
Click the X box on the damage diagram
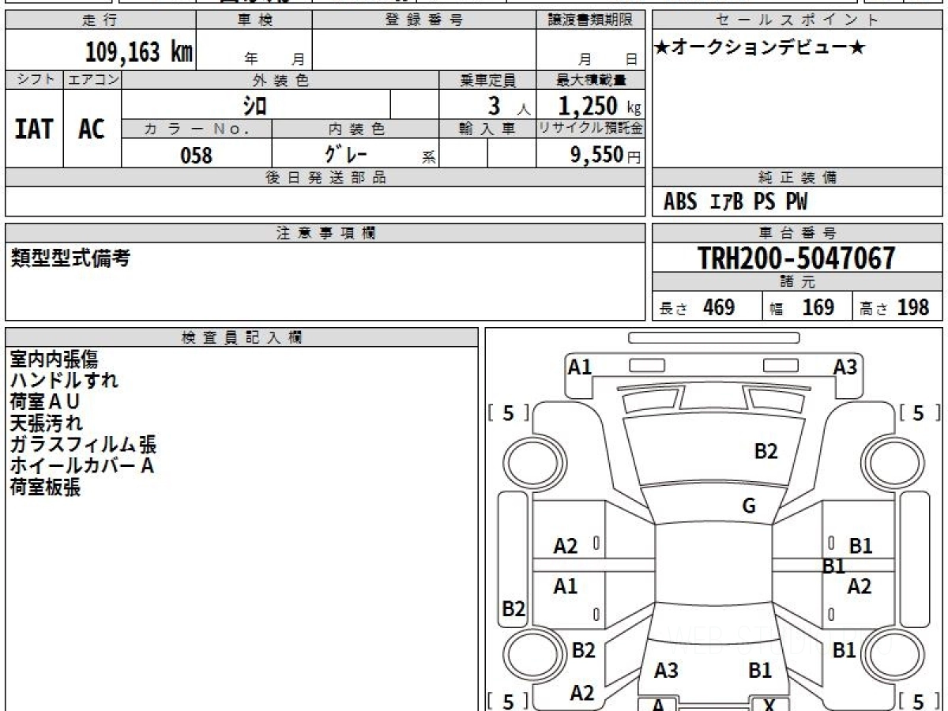click(x=768, y=704)
